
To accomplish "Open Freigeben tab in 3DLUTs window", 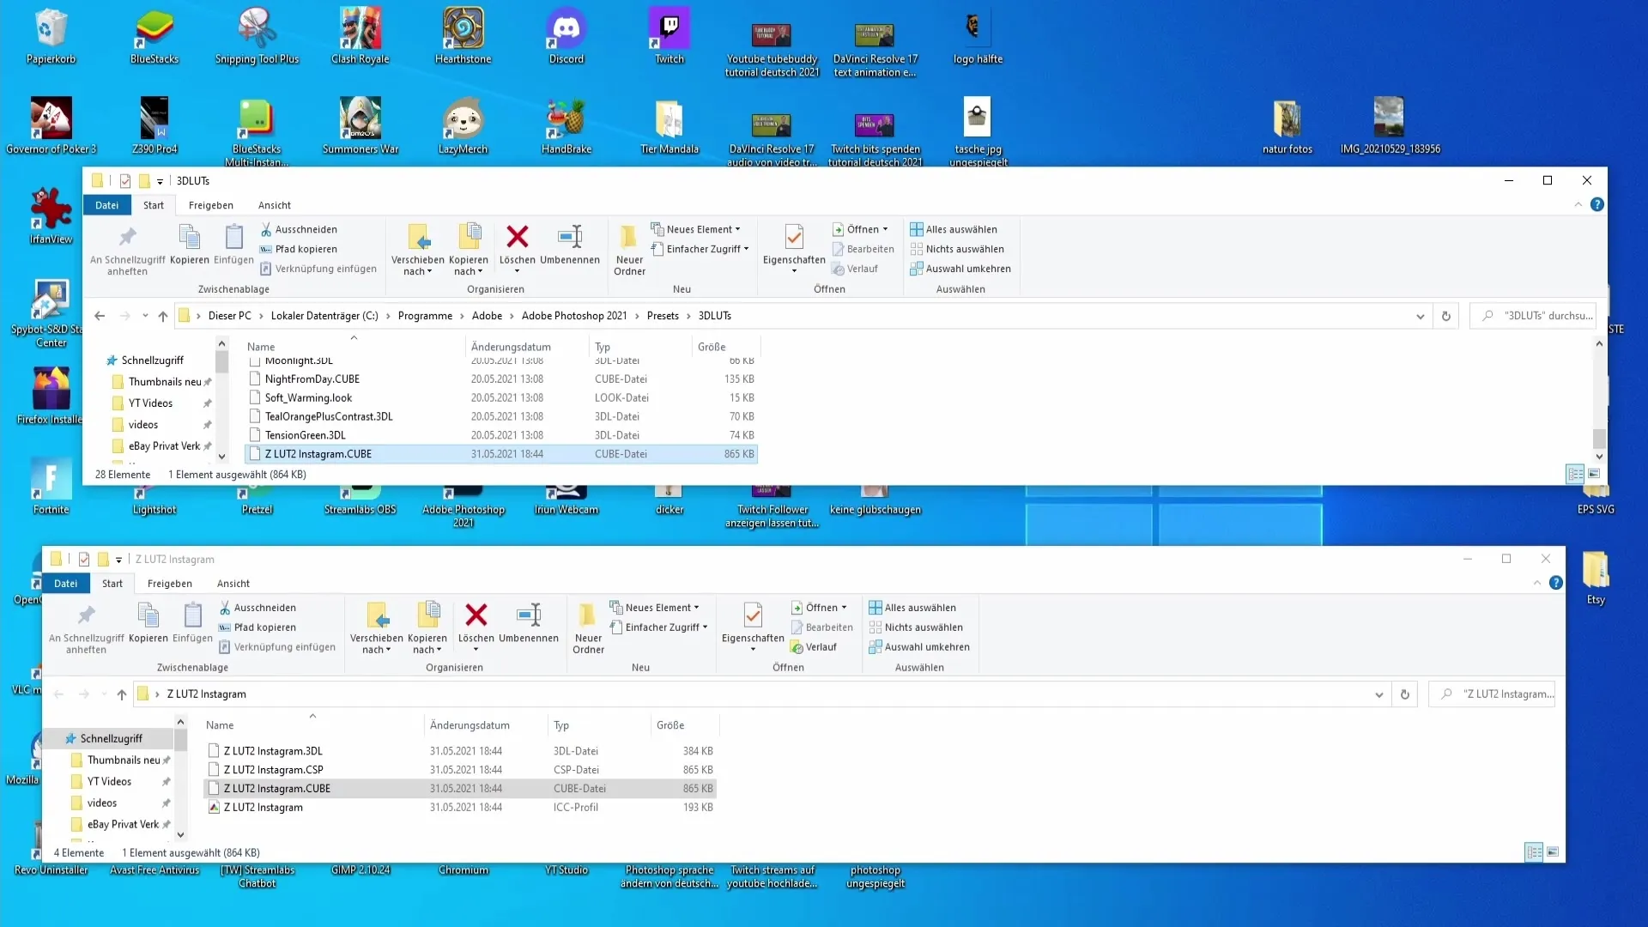I will tap(211, 205).
